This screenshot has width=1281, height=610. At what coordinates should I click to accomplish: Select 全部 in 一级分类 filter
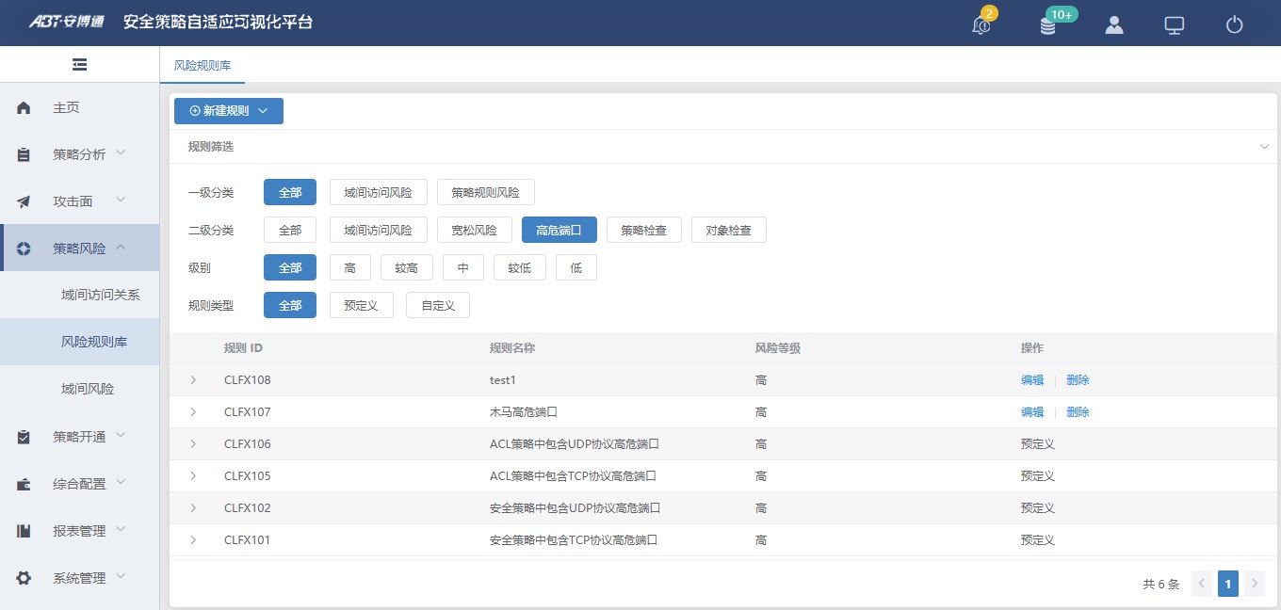tap(290, 192)
